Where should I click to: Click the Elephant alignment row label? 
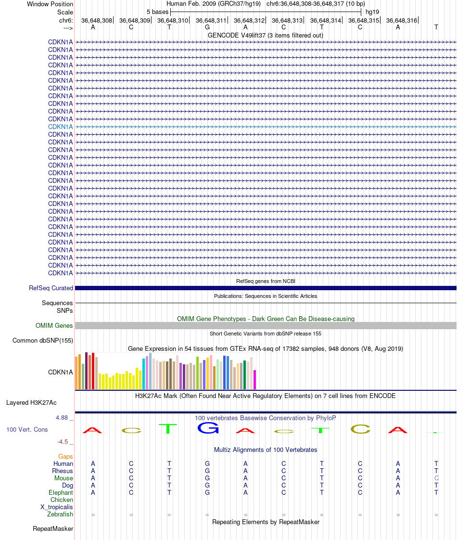point(61,492)
